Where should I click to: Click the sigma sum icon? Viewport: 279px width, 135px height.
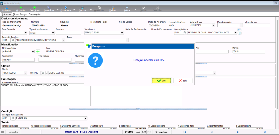(x=239, y=33)
